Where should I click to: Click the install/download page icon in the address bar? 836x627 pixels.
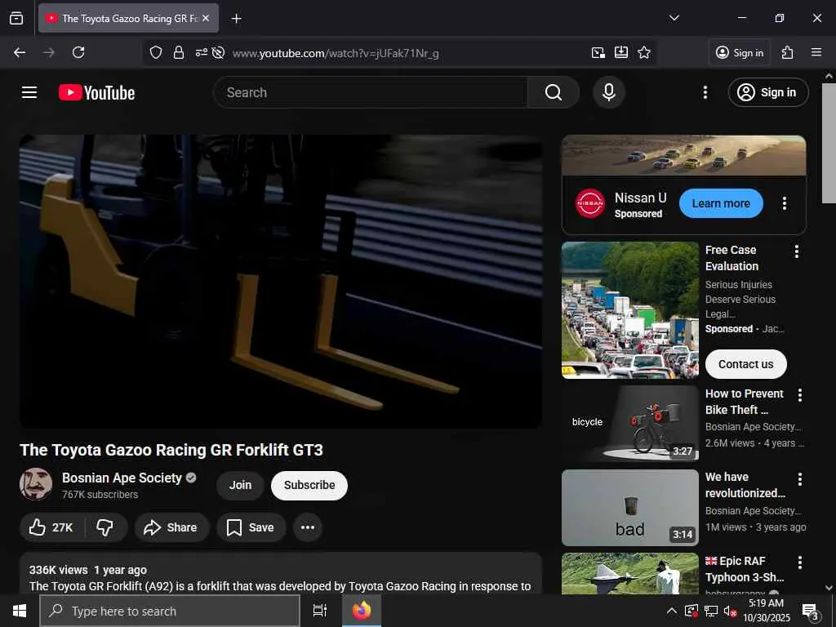[x=621, y=52]
